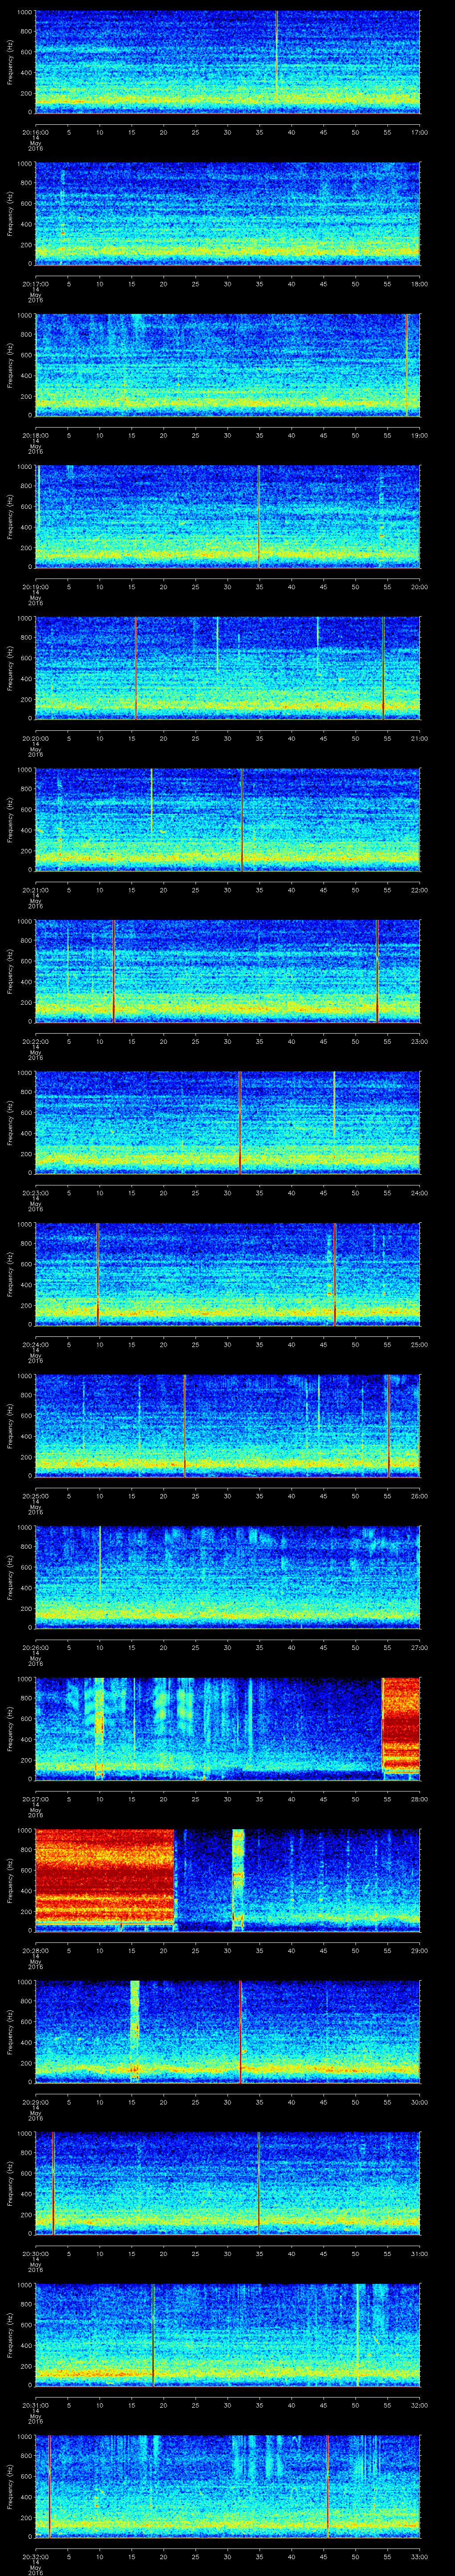This screenshot has width=455, height=2576.
Task: Click the Frequency (Hz) axis label of top panel
Action: [9, 62]
